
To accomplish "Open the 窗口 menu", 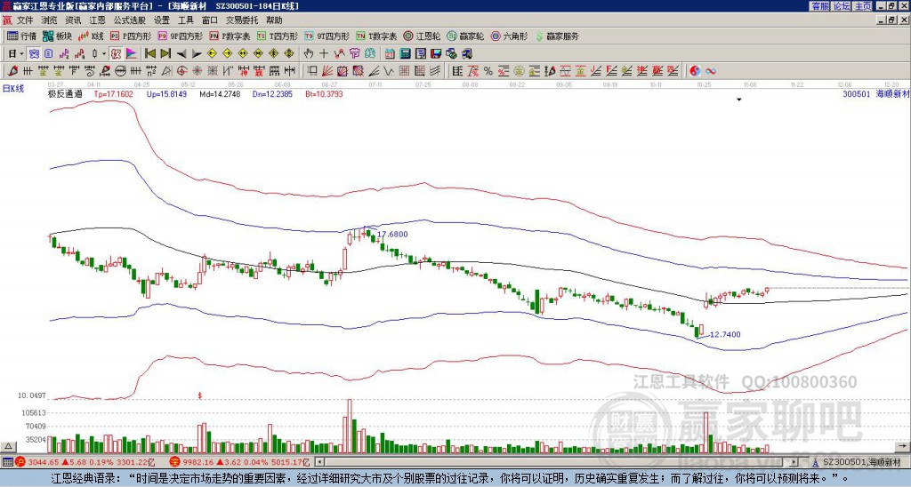I will [x=210, y=20].
